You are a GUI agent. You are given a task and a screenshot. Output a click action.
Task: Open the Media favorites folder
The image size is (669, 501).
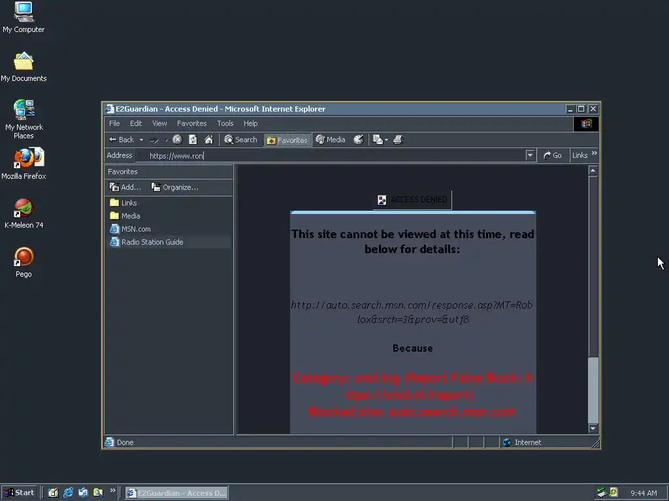click(x=125, y=216)
